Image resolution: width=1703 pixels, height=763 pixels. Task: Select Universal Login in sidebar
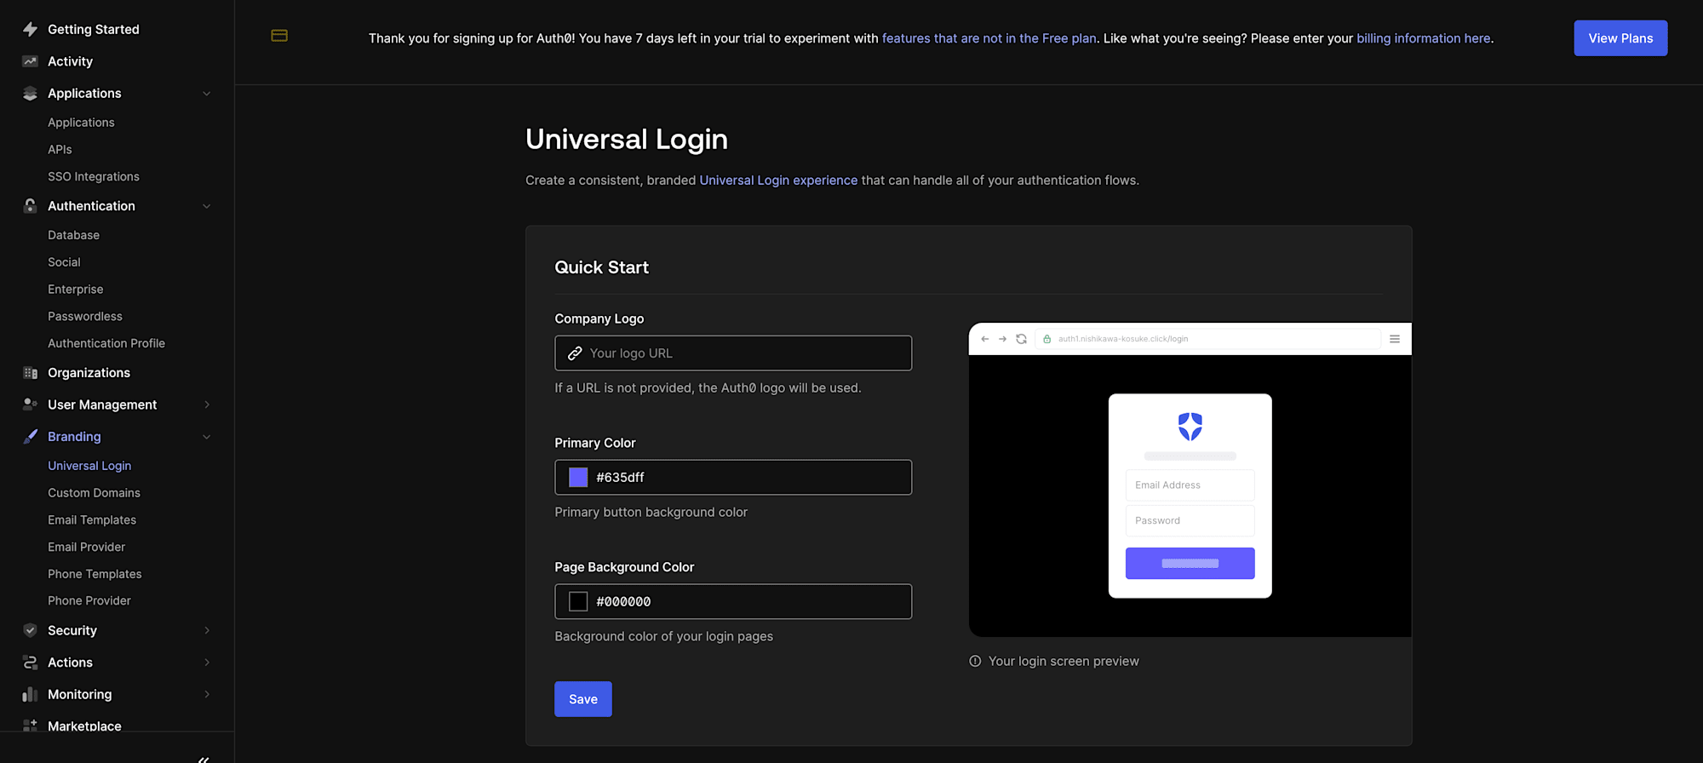point(89,466)
